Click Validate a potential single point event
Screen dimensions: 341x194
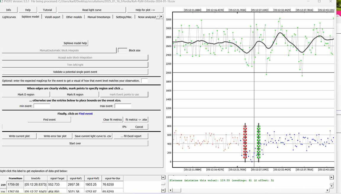(75, 72)
